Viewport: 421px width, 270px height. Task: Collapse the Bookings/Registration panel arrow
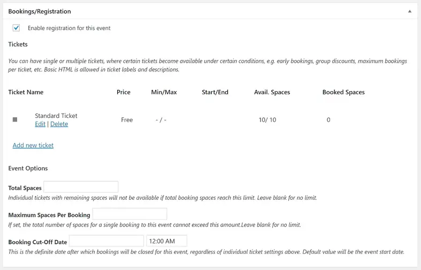pyautogui.click(x=409, y=11)
